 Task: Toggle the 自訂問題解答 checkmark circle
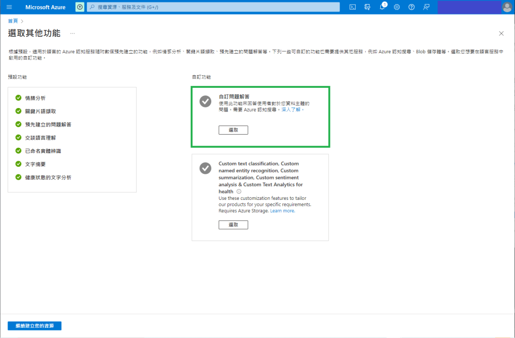click(x=205, y=101)
